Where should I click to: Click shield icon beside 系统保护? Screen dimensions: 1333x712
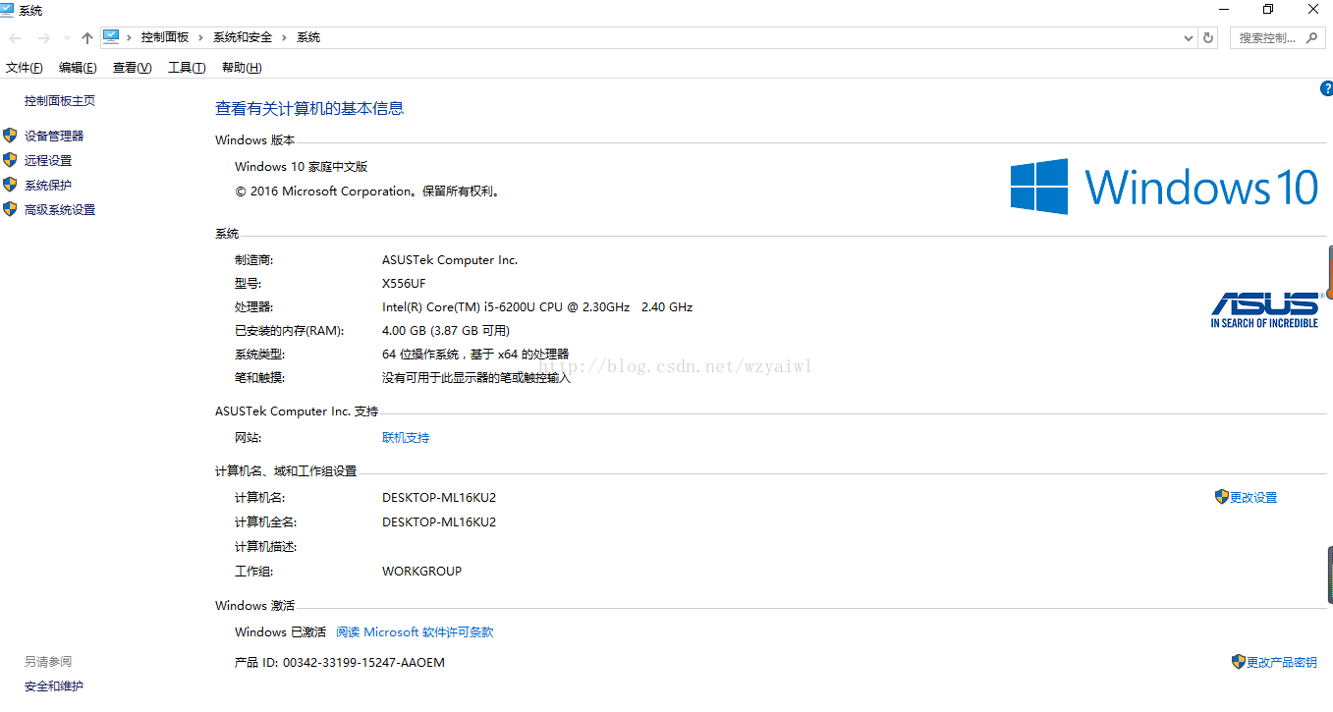(10, 185)
